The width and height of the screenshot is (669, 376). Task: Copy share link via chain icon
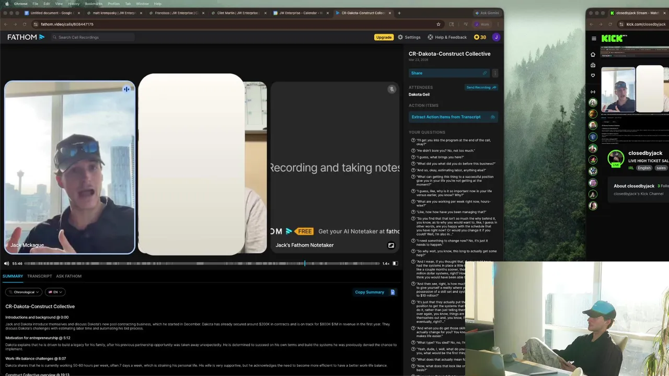pyautogui.click(x=485, y=73)
